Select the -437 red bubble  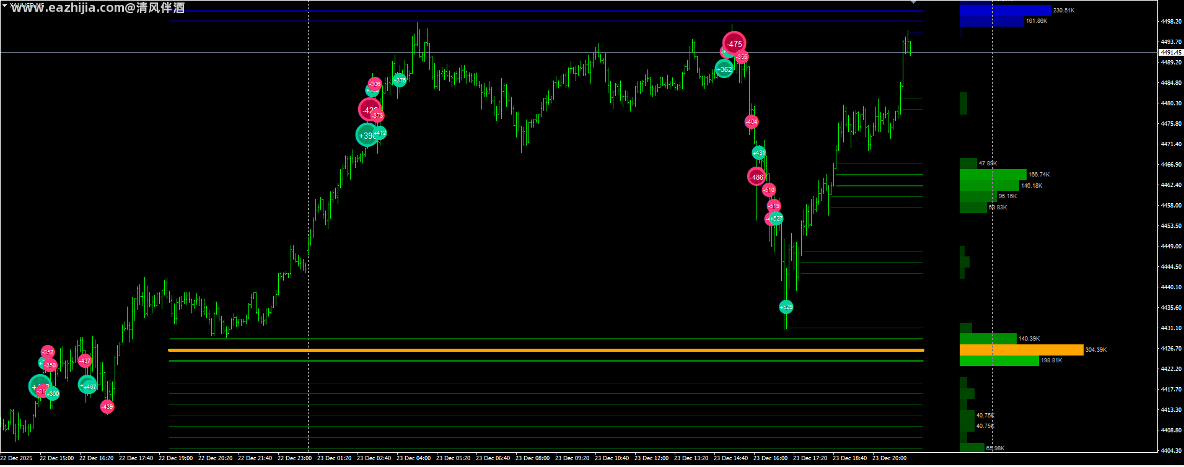pyautogui.click(x=85, y=361)
